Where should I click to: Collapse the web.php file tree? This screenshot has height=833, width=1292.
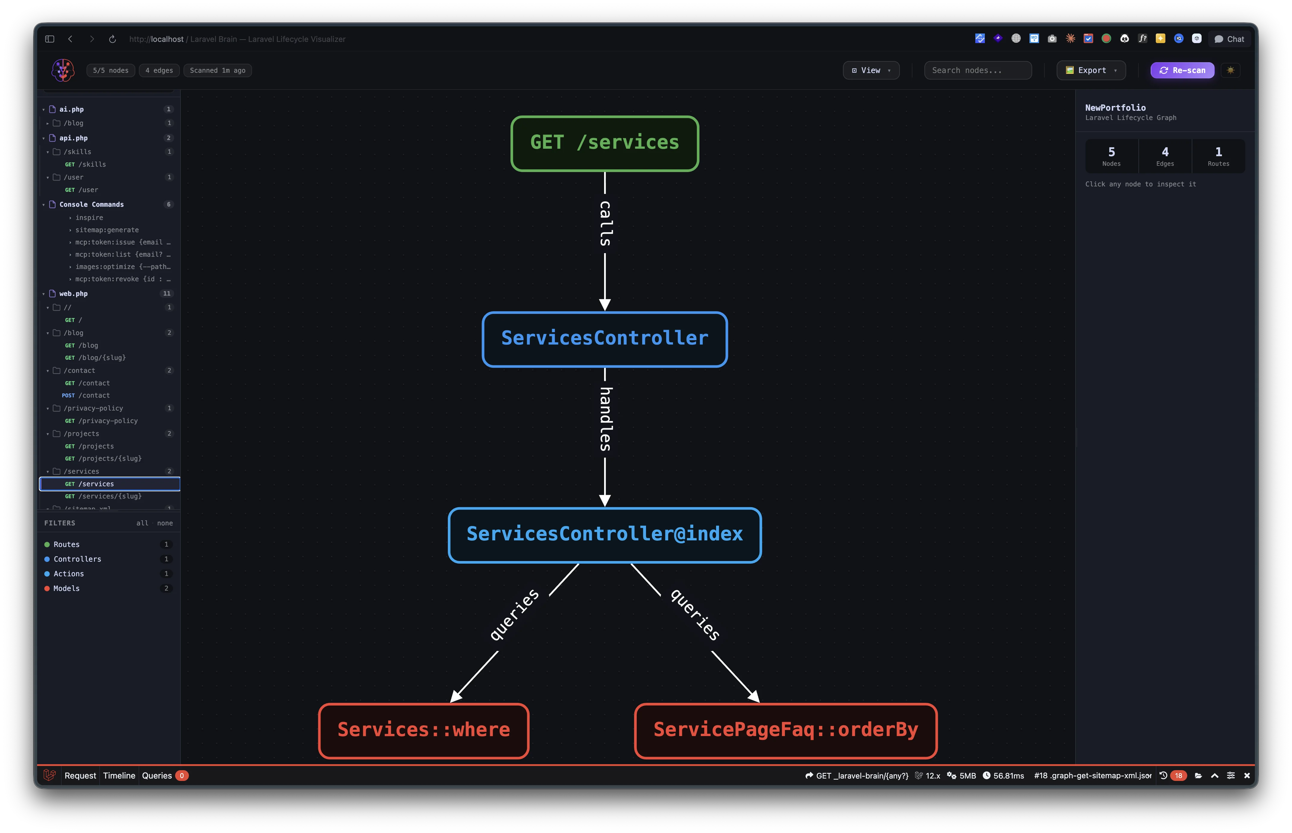(x=109, y=294)
